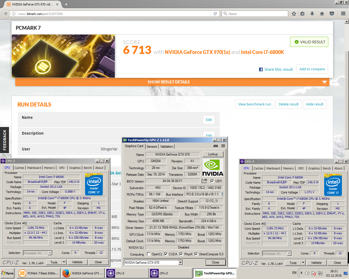Screen dimensions: 349x279
Task: Open site information icon in address bar
Action: pos(13,14)
